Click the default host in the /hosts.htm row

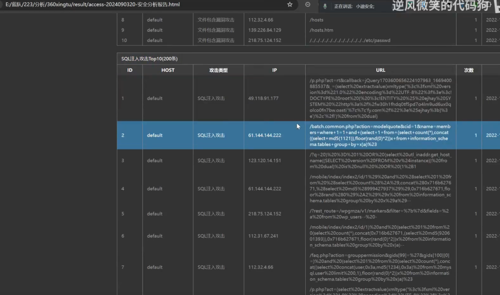point(155,30)
